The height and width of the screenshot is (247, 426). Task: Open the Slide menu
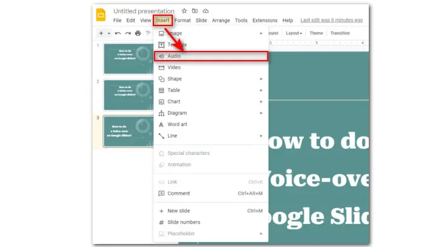201,20
